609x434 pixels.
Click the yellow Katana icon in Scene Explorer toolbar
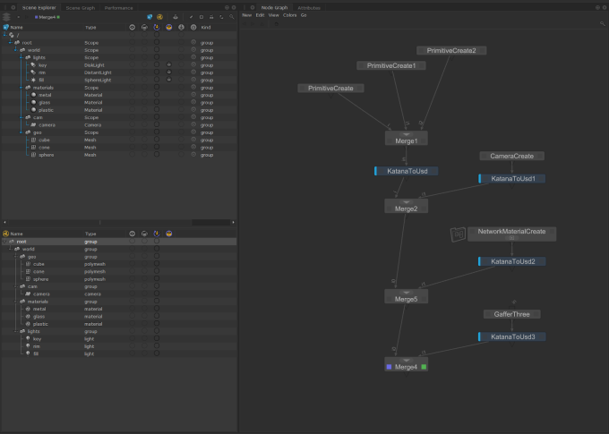(159, 17)
